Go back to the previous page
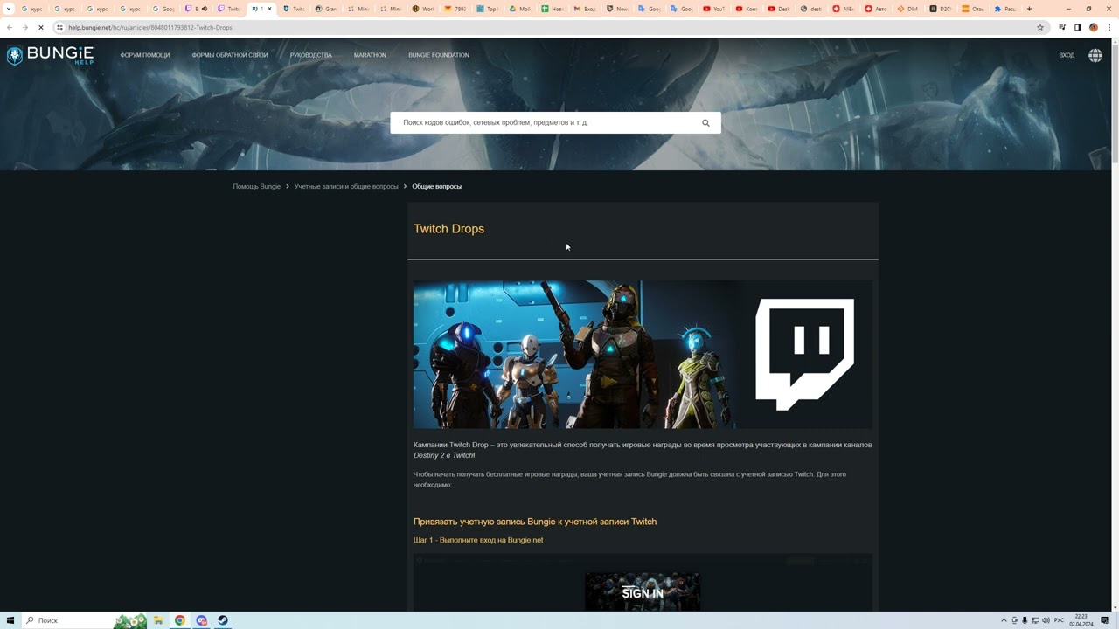 coord(10,27)
